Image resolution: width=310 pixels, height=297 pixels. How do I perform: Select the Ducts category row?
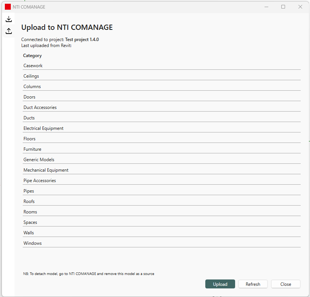(162, 118)
